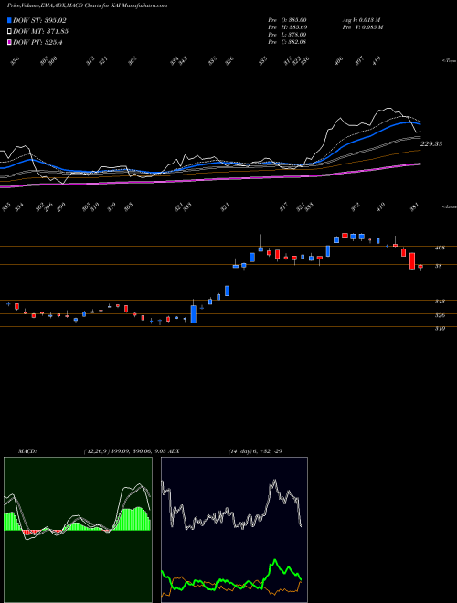This screenshot has width=457, height=603.
Task: Click the Pre L: 378.00 value
Action: tap(287, 35)
